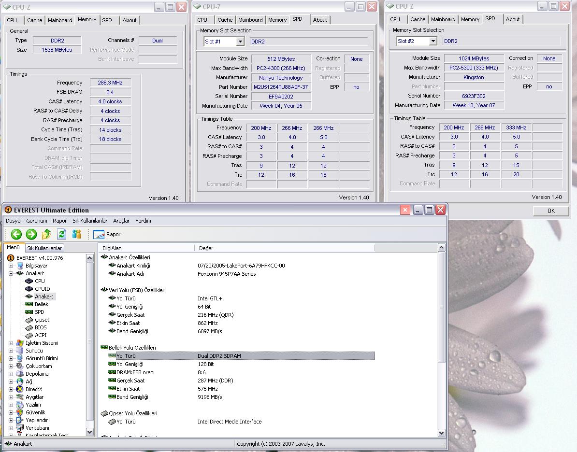Switch to the Mainboard tab in left CPU-Z
The height and width of the screenshot is (452, 577).
[x=60, y=20]
